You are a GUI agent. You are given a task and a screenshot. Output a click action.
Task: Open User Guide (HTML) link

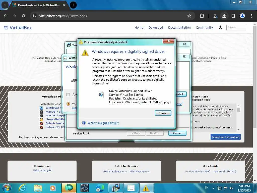click(x=224, y=171)
